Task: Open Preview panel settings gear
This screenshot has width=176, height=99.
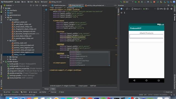Action: click(168, 5)
